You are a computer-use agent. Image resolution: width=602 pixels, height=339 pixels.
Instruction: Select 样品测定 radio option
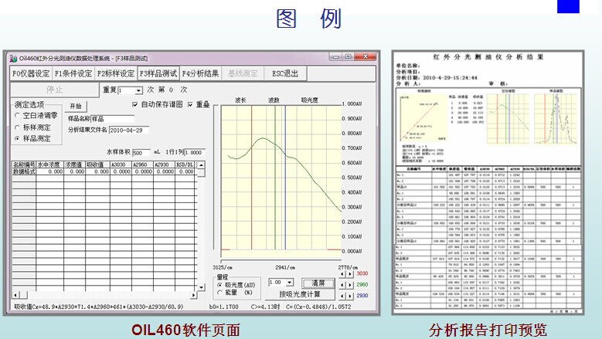click(x=17, y=139)
